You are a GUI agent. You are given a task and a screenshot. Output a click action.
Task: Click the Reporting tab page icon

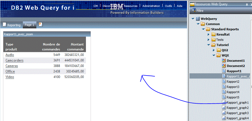[x=5, y=25]
